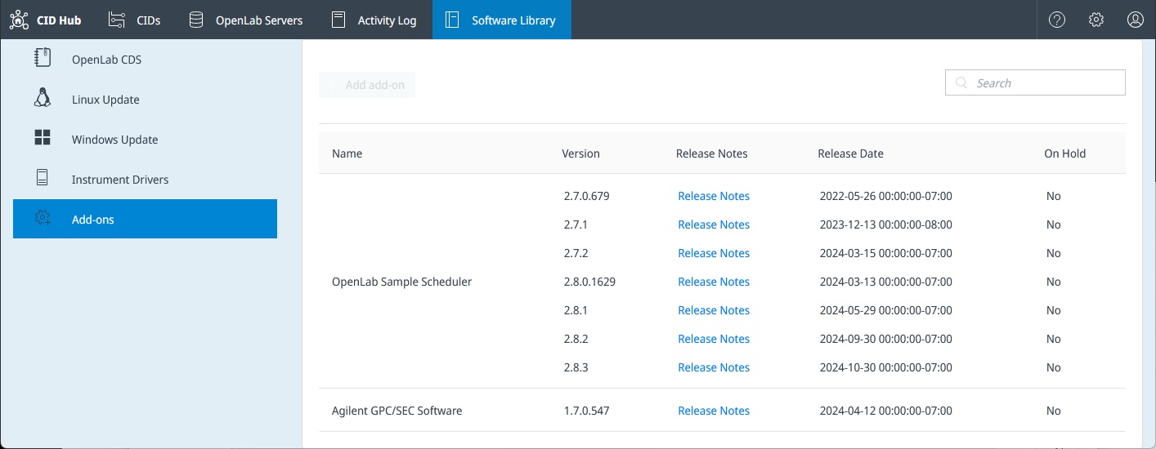Click release date 2024-03-13 cell

coord(885,282)
